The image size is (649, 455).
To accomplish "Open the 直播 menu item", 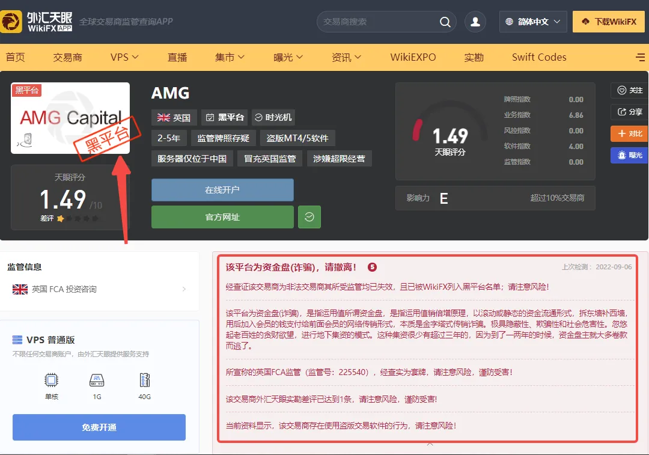I will click(177, 57).
